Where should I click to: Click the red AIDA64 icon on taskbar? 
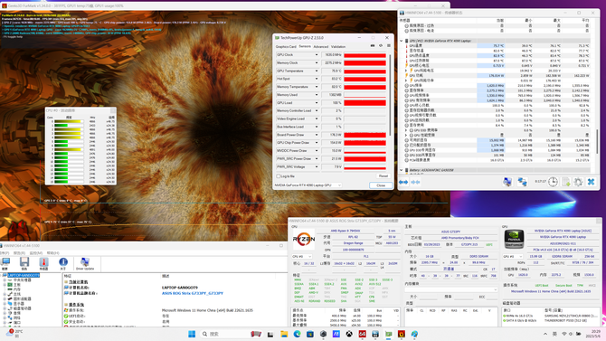pos(362,334)
